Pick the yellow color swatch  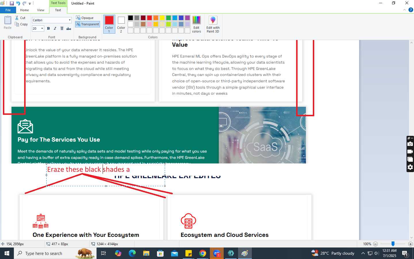162,18
